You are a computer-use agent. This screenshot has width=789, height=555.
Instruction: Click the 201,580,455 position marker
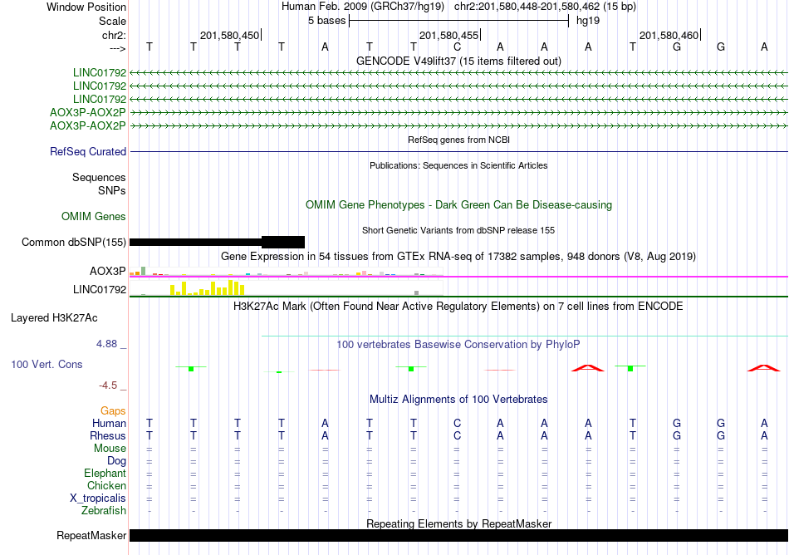[x=449, y=35]
